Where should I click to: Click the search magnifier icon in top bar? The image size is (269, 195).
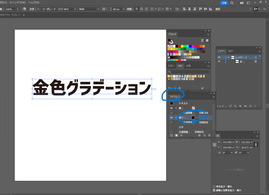(x=232, y=3)
